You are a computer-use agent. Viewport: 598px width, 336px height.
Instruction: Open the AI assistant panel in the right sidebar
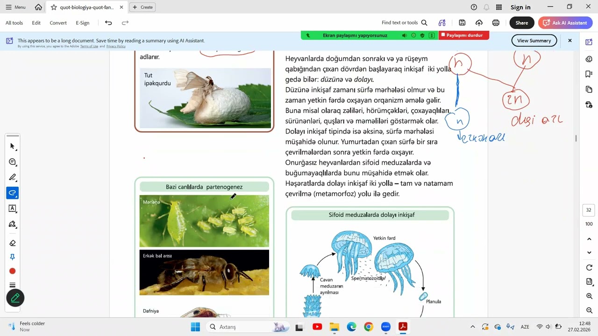589,42
